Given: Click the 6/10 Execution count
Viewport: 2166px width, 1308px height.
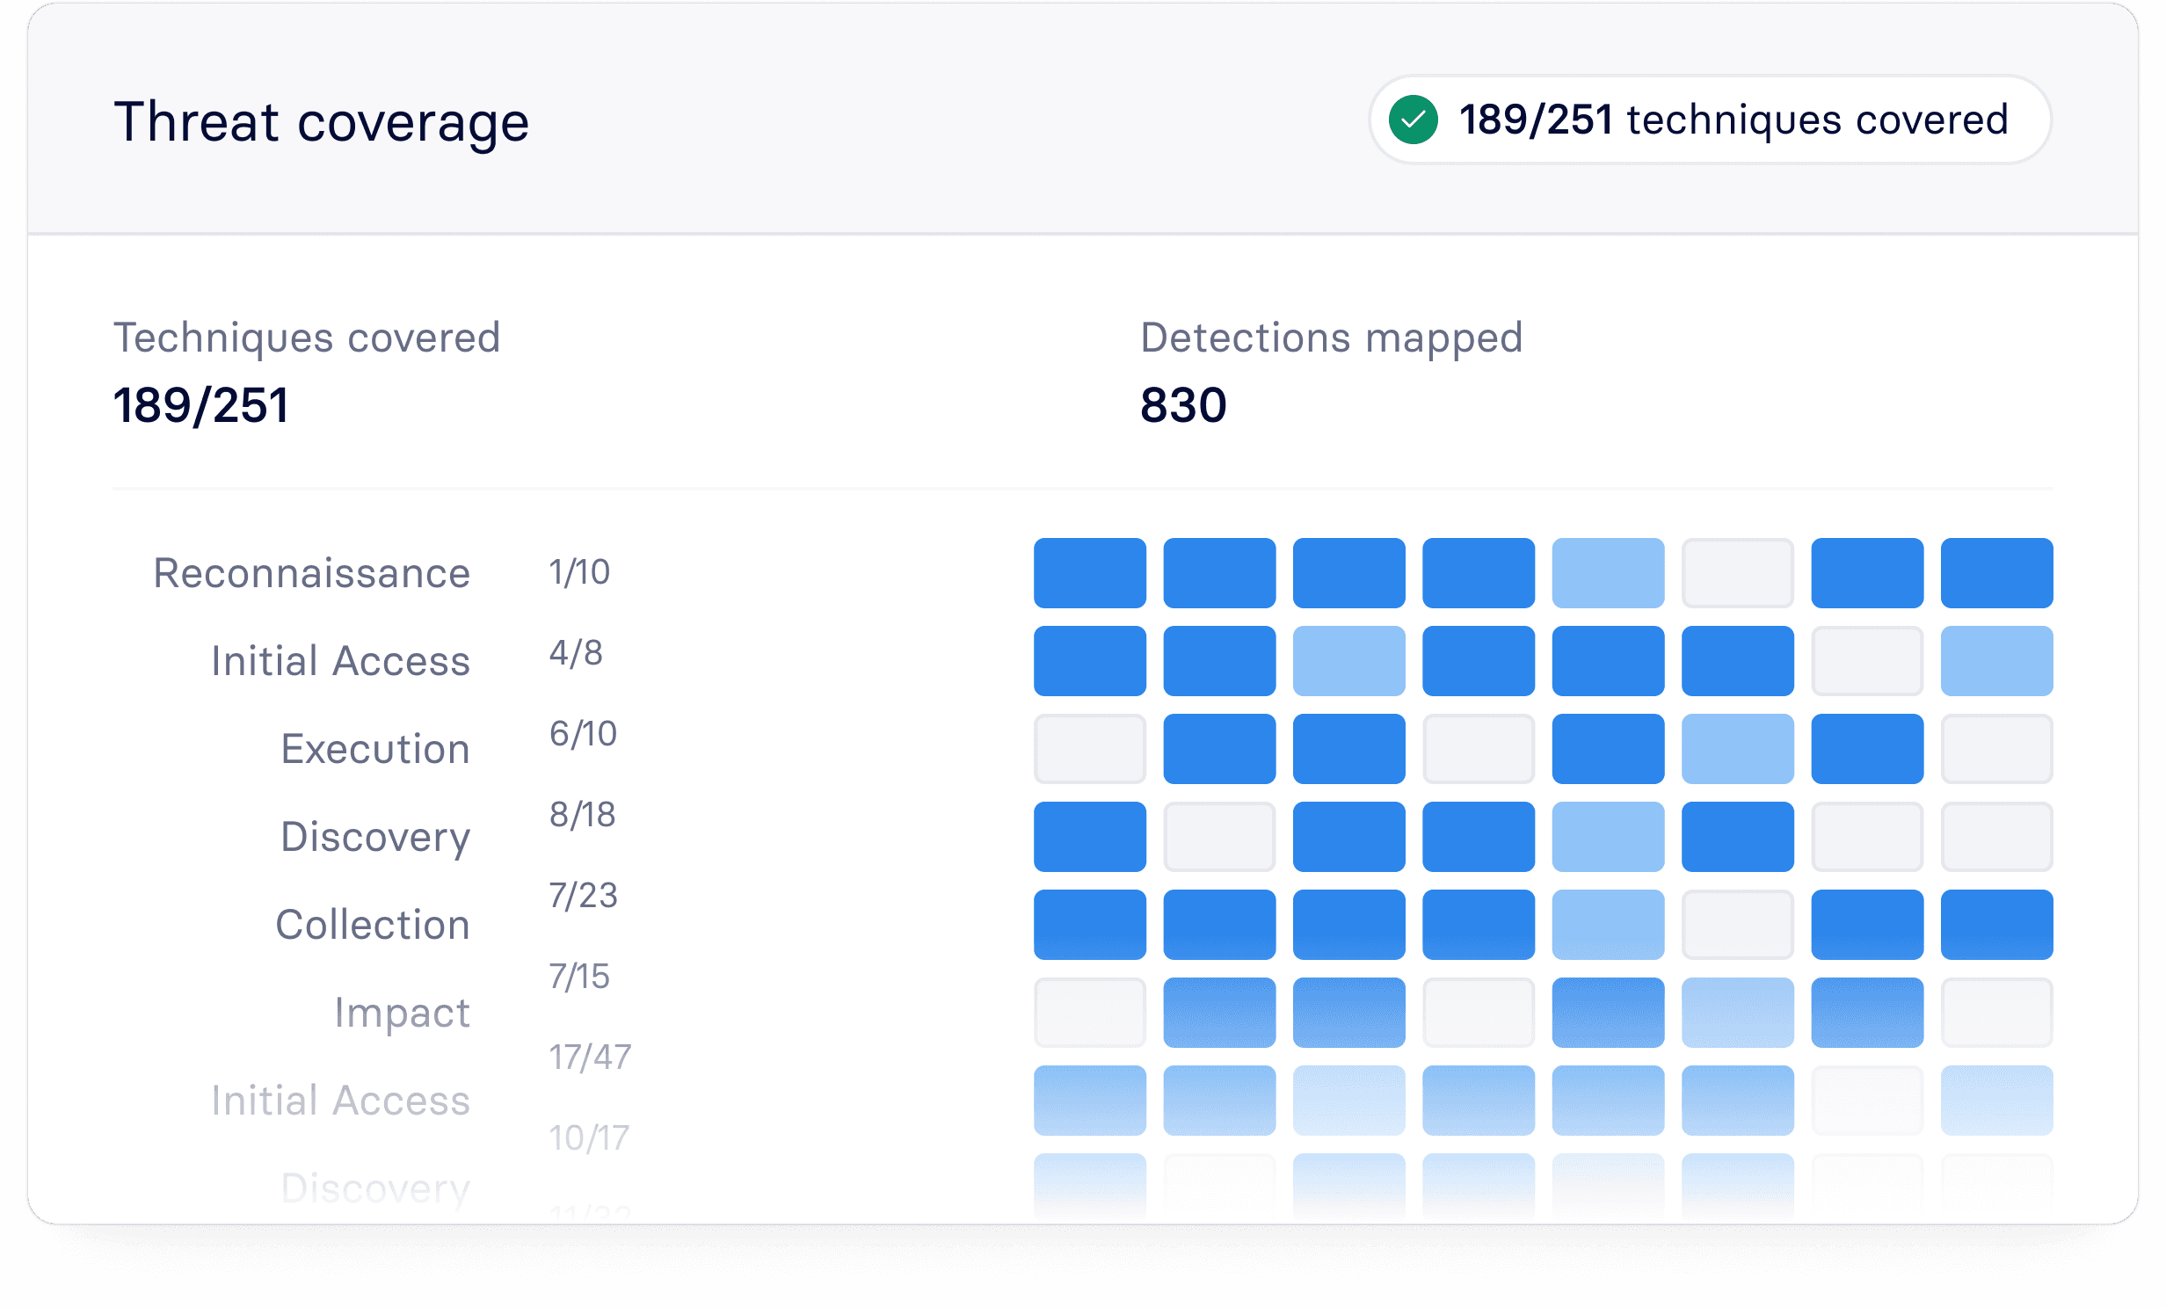Looking at the screenshot, I should pyautogui.click(x=583, y=734).
